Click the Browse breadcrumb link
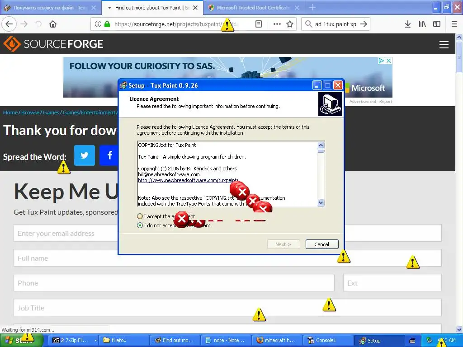 (30, 113)
